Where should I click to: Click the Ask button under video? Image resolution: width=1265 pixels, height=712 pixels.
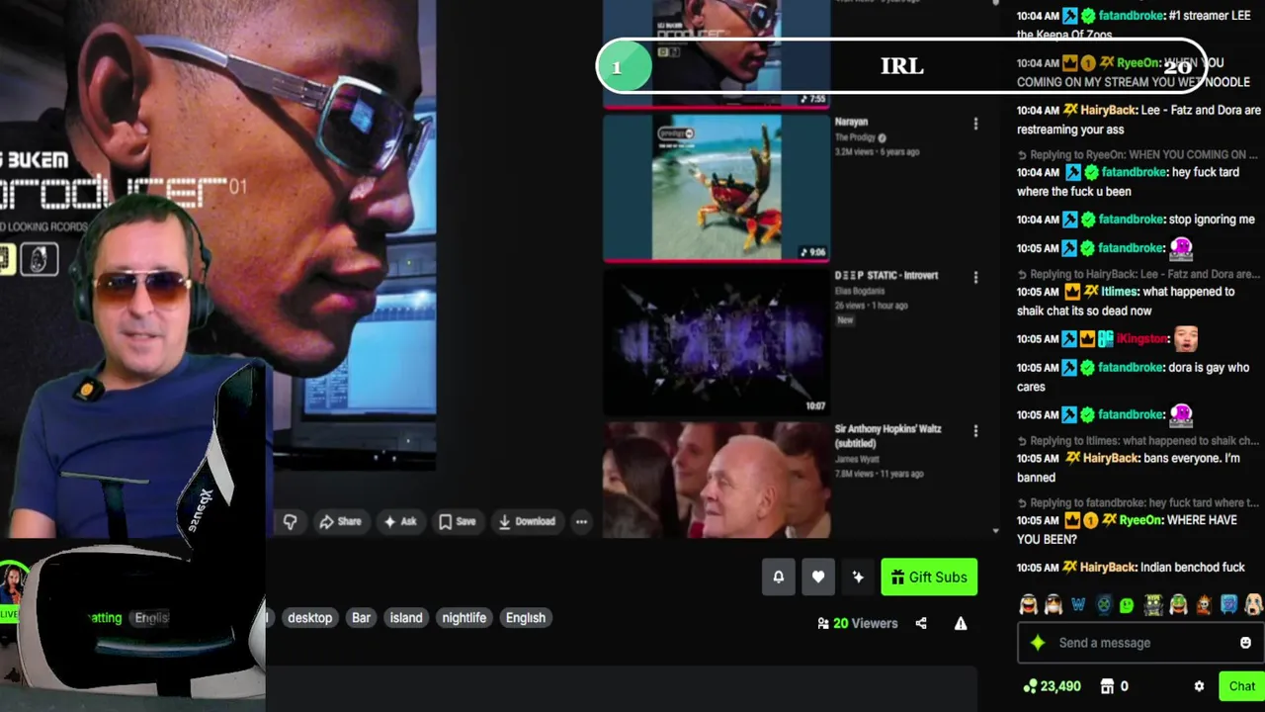(x=400, y=521)
